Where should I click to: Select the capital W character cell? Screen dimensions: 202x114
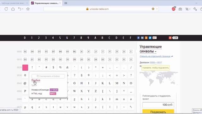point(74,91)
